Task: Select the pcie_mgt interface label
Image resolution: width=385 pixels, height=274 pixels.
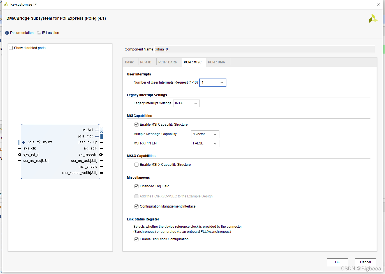Action: click(x=85, y=136)
